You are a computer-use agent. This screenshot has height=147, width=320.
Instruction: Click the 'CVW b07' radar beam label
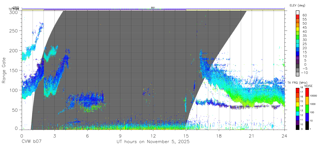[32, 142]
